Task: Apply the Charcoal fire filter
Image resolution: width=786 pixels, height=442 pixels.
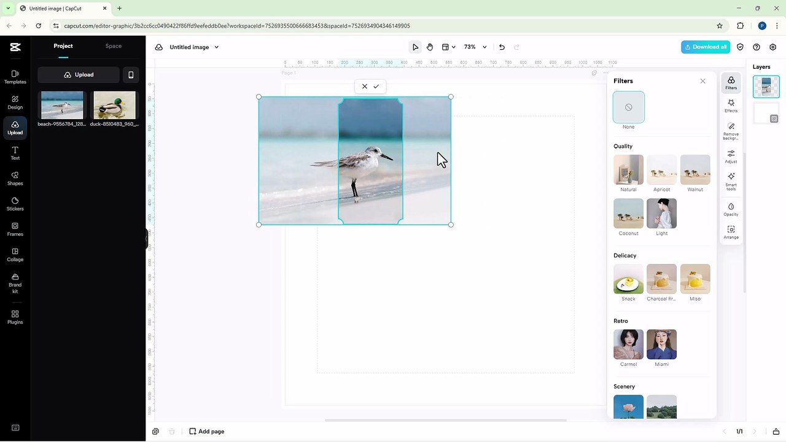Action: [662, 279]
